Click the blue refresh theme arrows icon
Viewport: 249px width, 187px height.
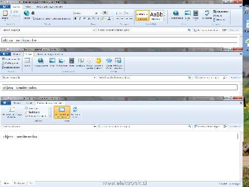(x=75, y=109)
